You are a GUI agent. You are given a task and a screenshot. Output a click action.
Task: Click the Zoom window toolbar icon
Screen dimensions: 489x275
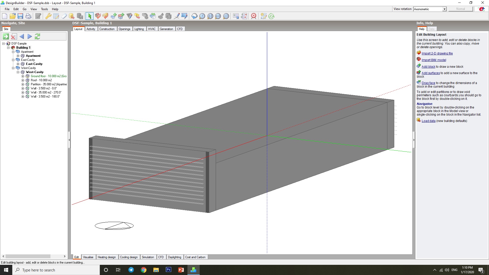coord(226,16)
